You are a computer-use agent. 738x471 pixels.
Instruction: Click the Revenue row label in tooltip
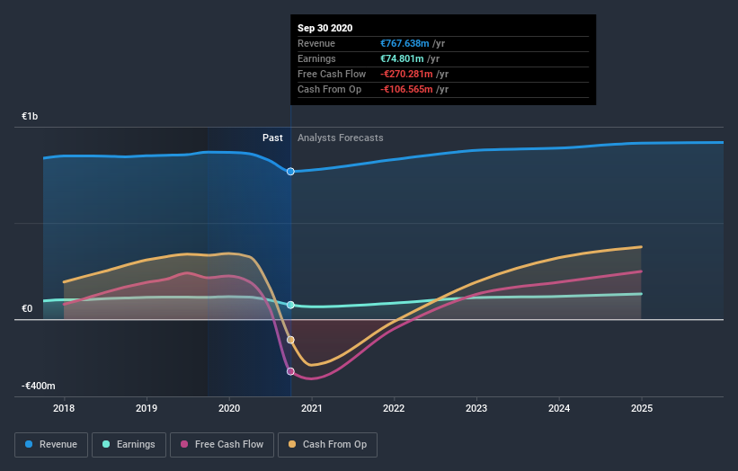316,43
